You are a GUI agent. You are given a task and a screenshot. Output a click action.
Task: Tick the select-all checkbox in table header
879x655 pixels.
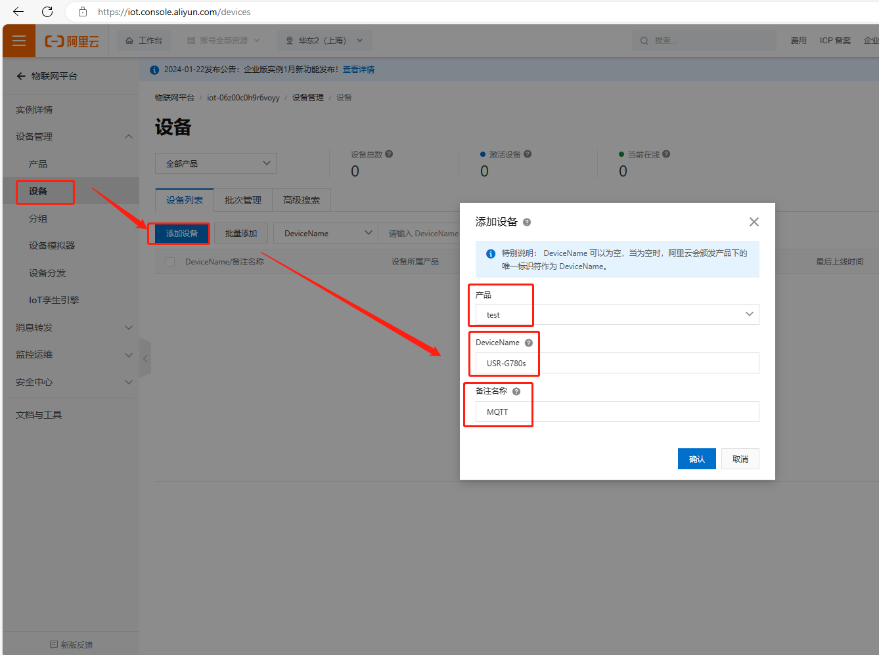[x=170, y=262]
